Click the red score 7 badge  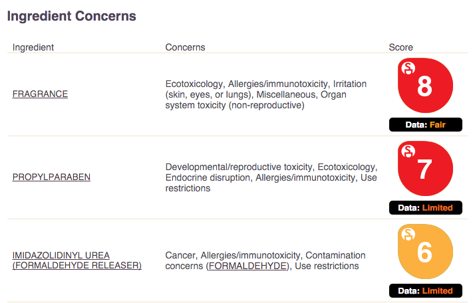coord(425,169)
